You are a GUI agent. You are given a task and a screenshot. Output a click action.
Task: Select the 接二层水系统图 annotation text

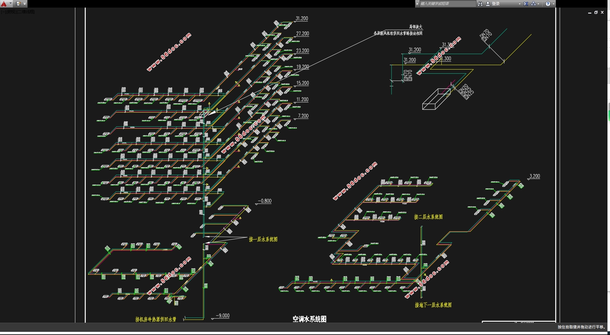click(428, 217)
